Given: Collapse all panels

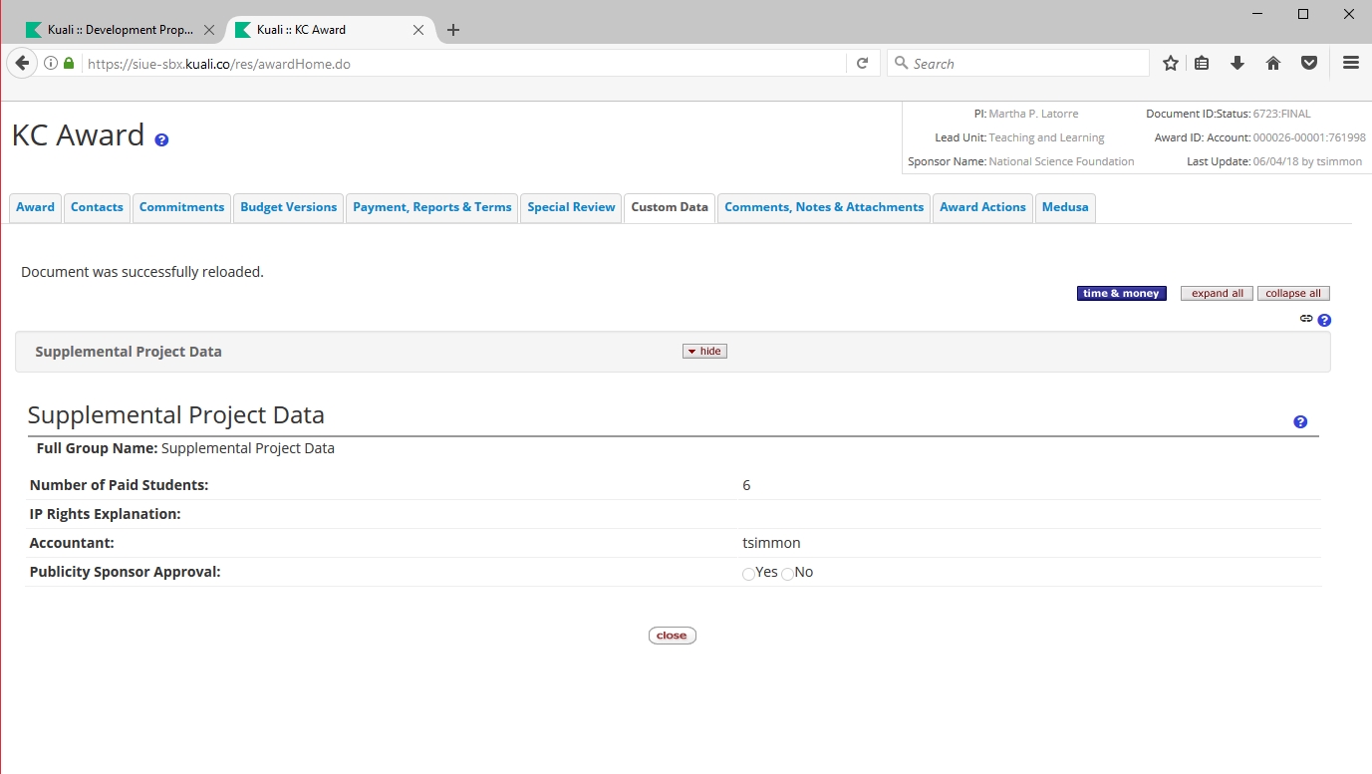Looking at the screenshot, I should (x=1293, y=294).
